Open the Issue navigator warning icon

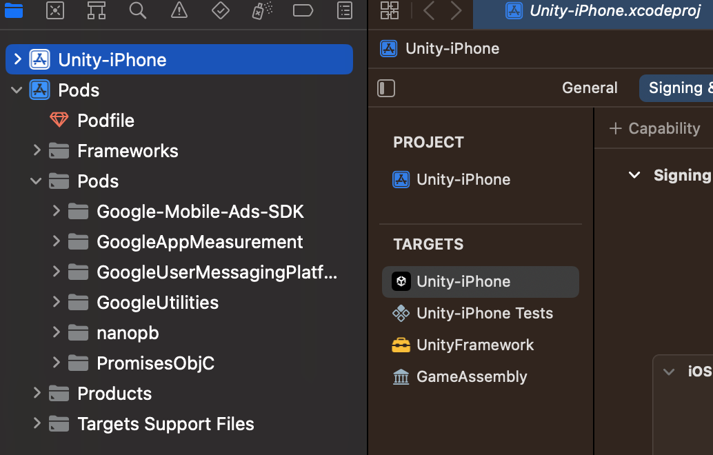[179, 10]
